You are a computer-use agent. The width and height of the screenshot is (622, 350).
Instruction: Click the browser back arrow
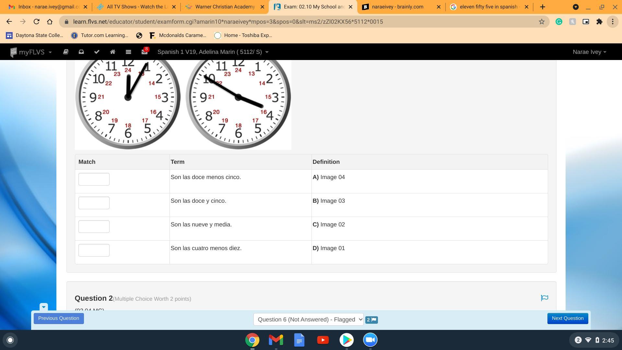9,22
